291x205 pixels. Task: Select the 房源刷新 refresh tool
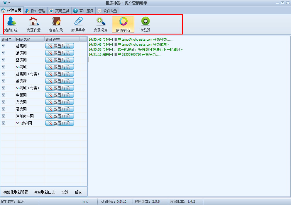point(123,24)
